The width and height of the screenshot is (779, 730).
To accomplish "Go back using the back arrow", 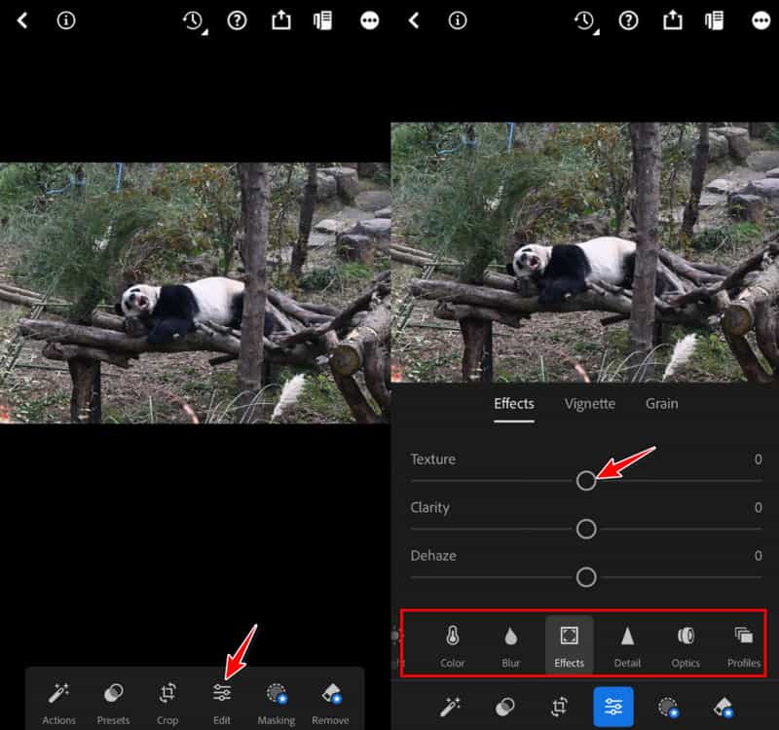I will coord(21,19).
